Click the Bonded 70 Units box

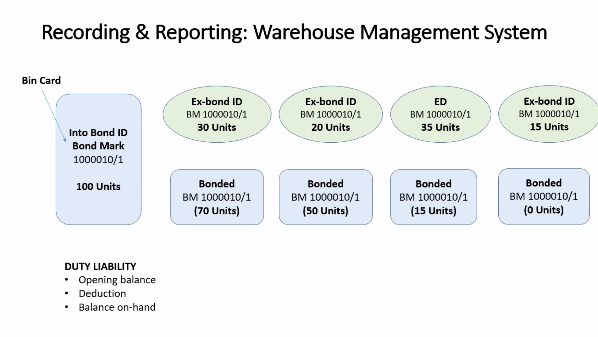[217, 197]
